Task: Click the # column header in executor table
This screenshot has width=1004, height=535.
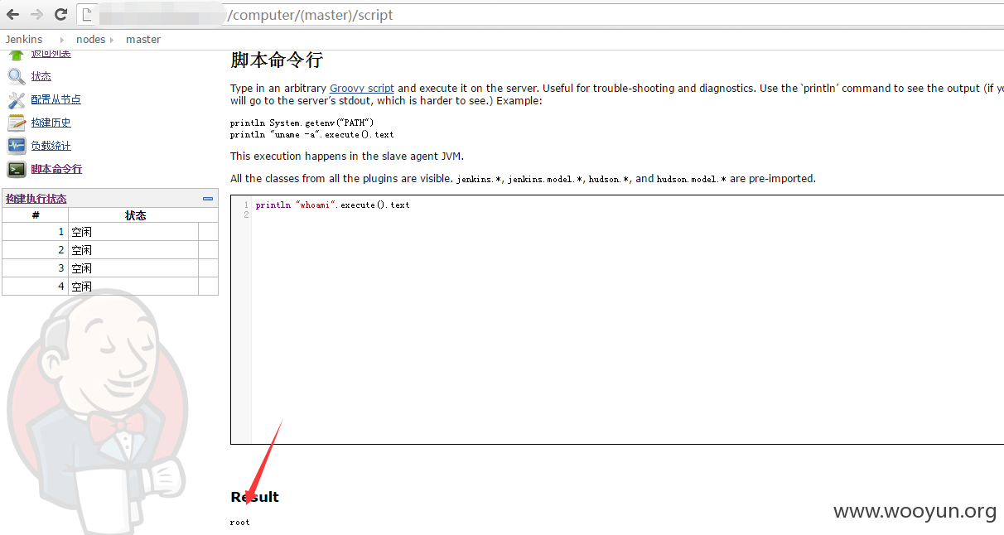Action: pos(36,215)
